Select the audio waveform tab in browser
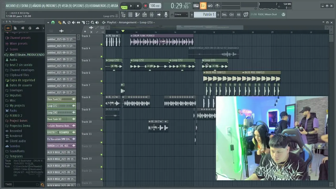Screen dimensions: 336x189 coord(8,28)
